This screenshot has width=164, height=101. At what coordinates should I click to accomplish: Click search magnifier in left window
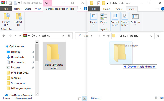tap(80, 36)
